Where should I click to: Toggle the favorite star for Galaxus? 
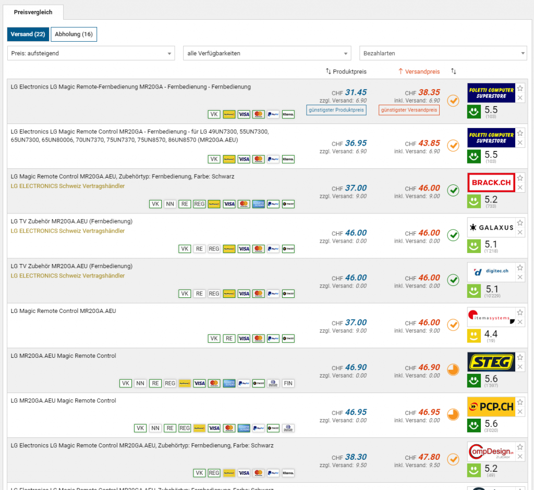pos(520,222)
